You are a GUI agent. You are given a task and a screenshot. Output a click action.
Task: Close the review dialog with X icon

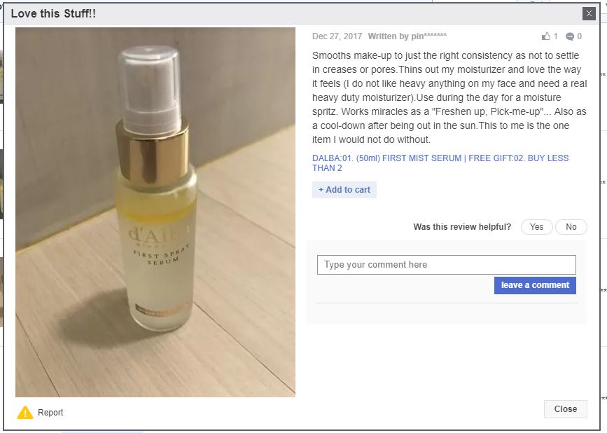click(589, 13)
